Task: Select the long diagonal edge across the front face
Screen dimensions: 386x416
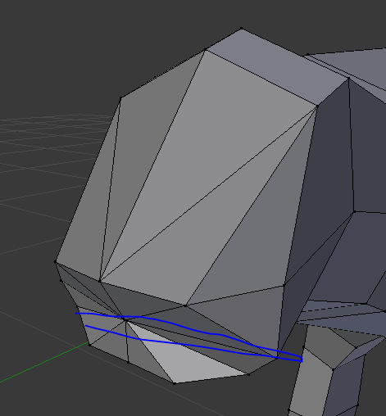Action: click(x=208, y=193)
